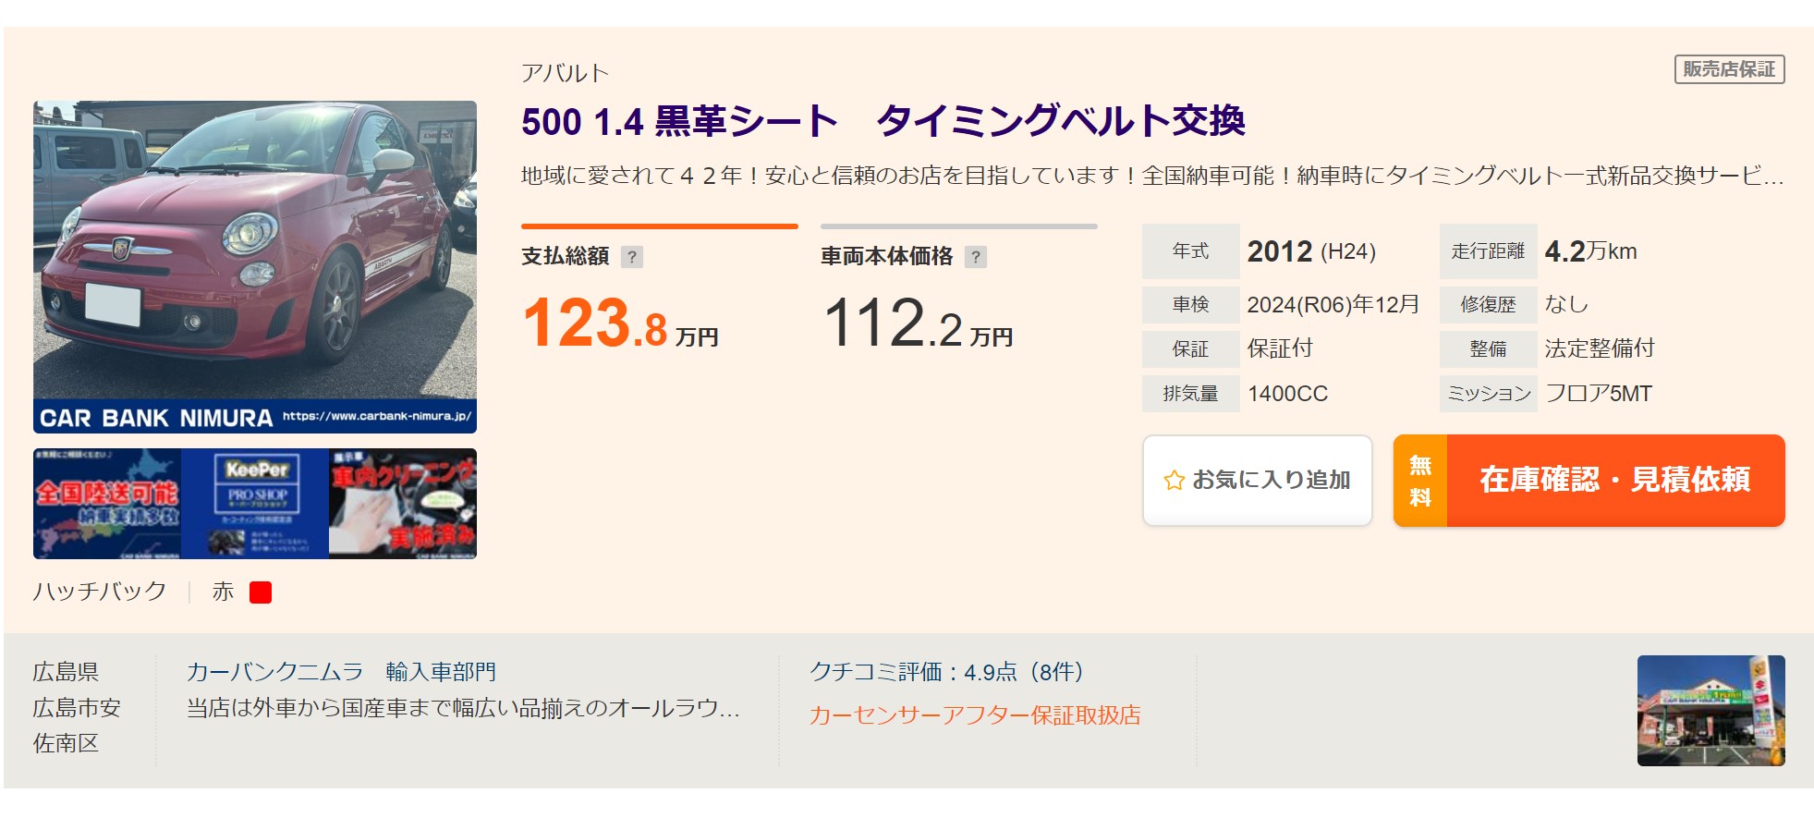
Task: Click model year value 2012 (H24)
Action: (1311, 251)
